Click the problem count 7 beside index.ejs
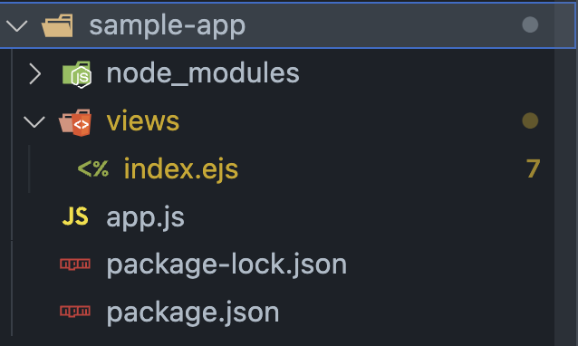 click(533, 168)
